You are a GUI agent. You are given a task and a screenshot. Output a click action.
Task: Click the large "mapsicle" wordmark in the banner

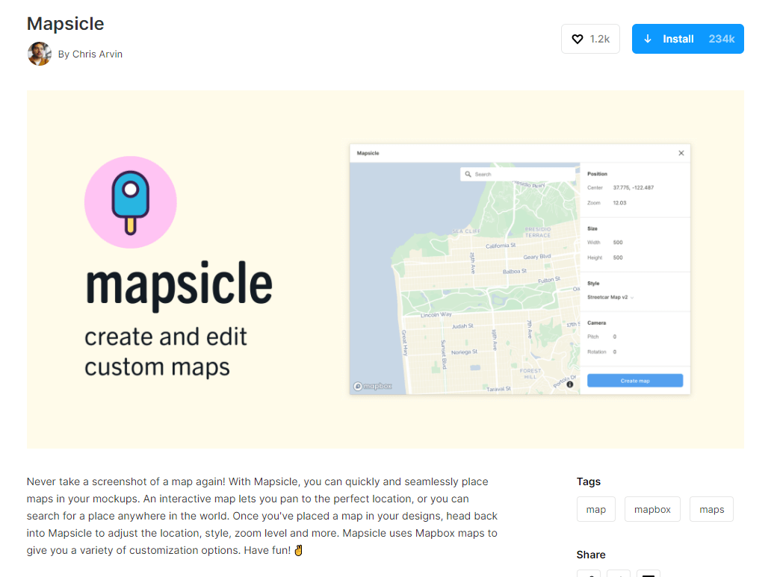179,285
